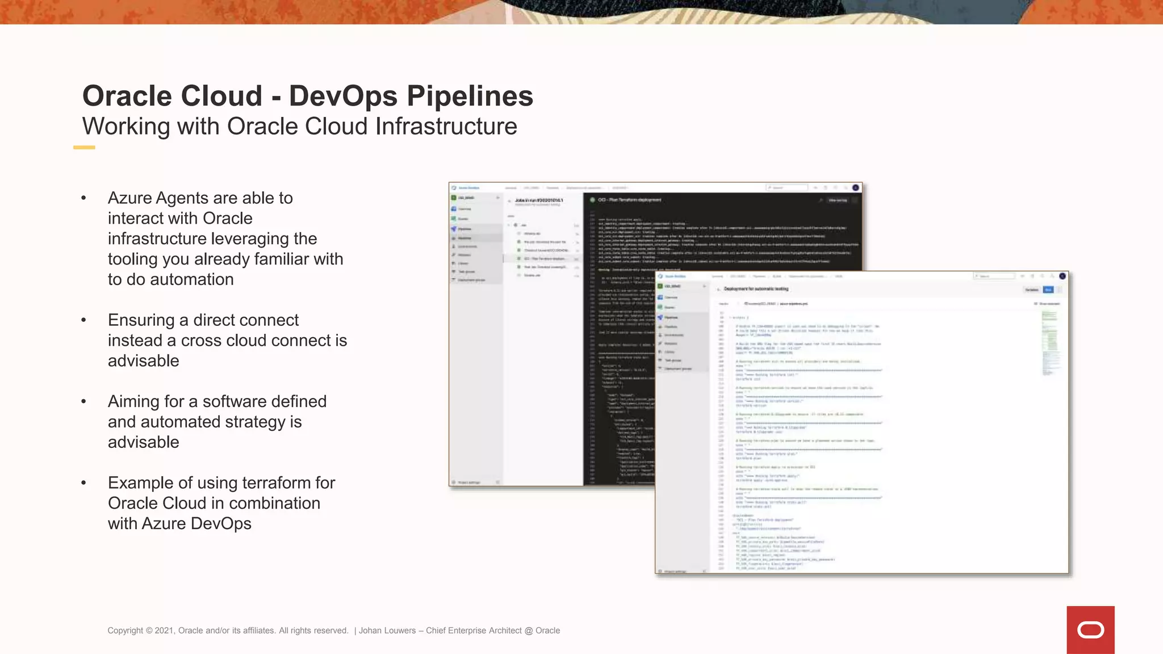
Task: Click search field in back log window
Action: (787, 187)
